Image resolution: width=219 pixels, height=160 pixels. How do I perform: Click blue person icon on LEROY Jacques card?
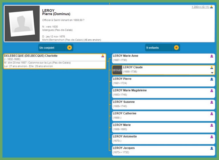[x=212, y=148]
